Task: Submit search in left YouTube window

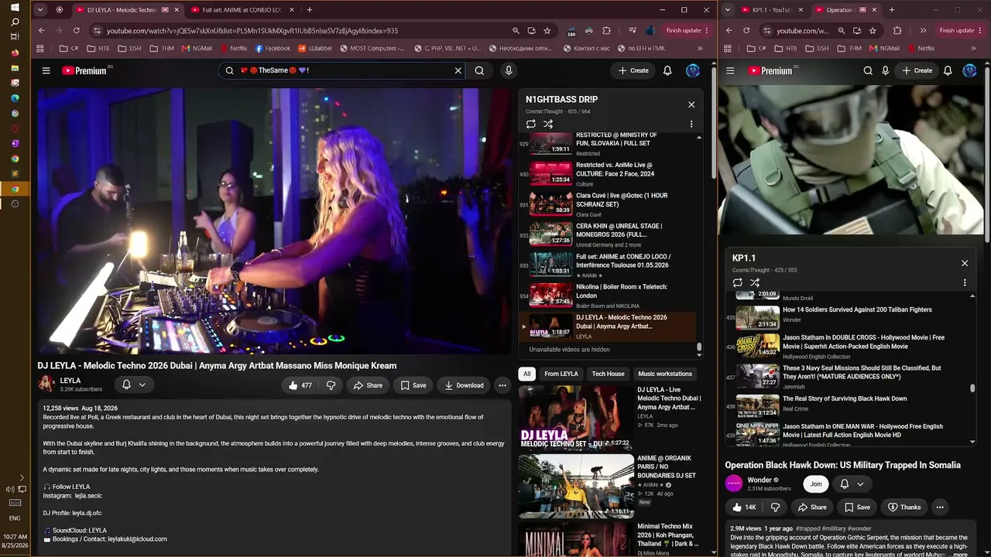Action: (x=479, y=70)
